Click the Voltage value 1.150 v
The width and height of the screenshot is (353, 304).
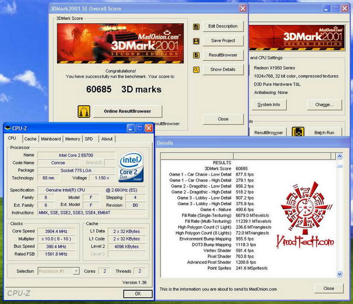coord(102,178)
